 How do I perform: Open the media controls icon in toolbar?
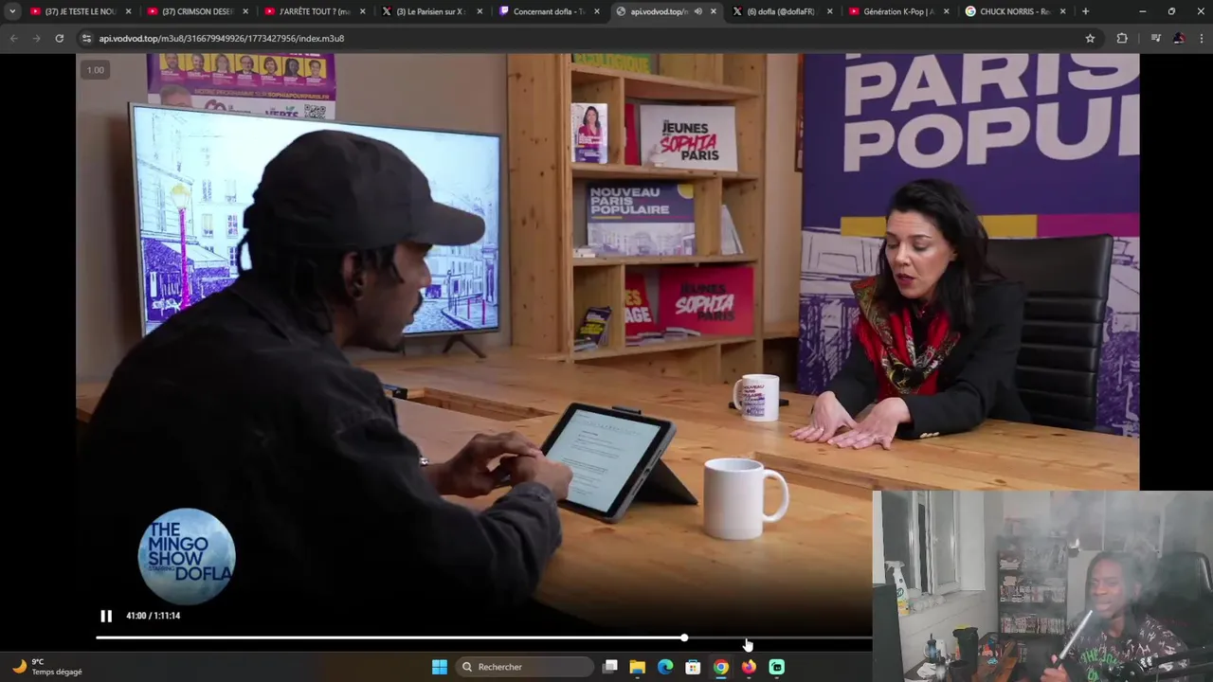click(1155, 38)
